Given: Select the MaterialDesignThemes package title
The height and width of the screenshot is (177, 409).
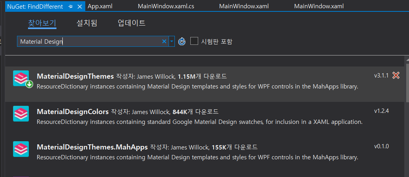Looking at the screenshot, I should 75,76.
